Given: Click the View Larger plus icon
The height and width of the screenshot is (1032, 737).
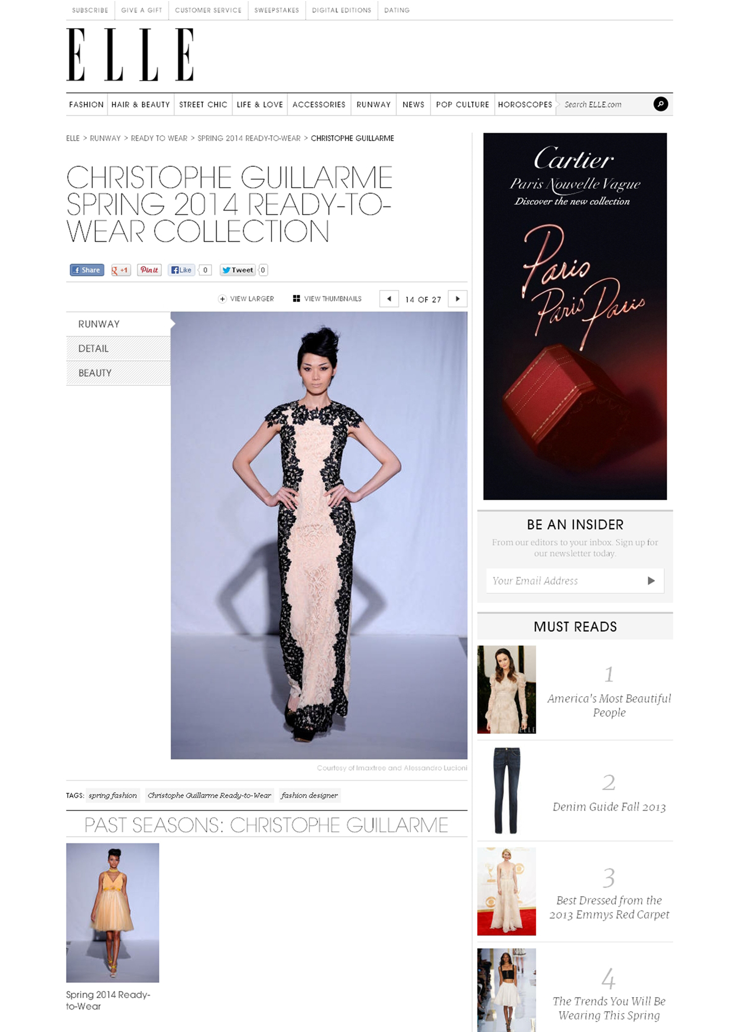Looking at the screenshot, I should 223,299.
